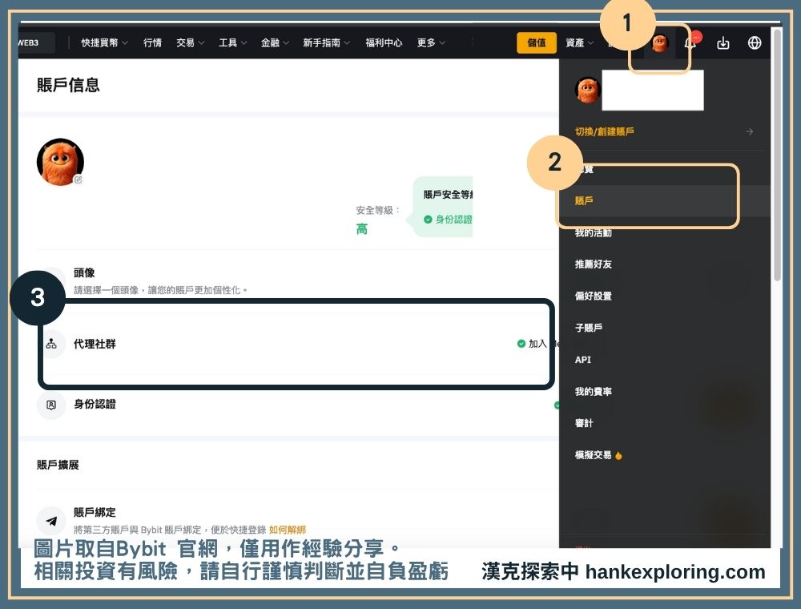Viewport: 801px width, 609px height.
Task: Click the flame icon next to 模擬交易
Action: (x=618, y=455)
